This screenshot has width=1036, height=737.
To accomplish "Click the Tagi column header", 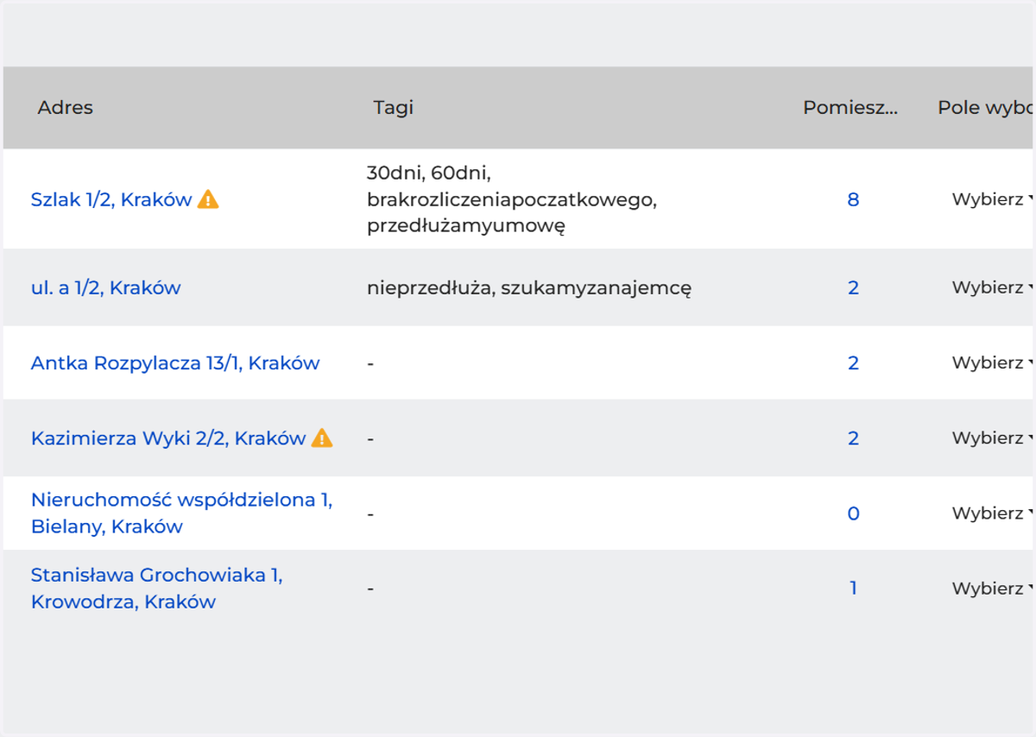I will tap(394, 108).
